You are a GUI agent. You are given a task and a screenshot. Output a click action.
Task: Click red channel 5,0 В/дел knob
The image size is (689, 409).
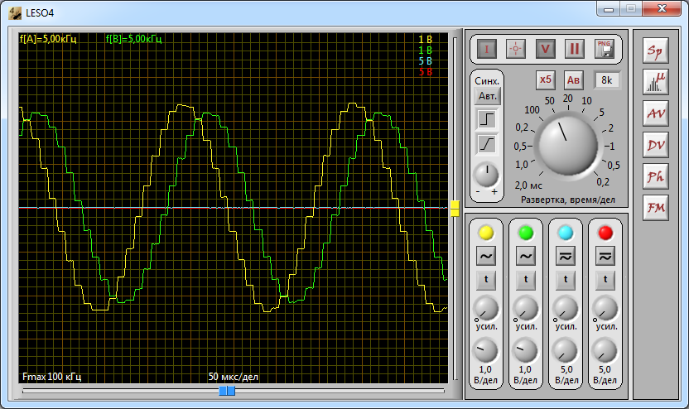605,351
